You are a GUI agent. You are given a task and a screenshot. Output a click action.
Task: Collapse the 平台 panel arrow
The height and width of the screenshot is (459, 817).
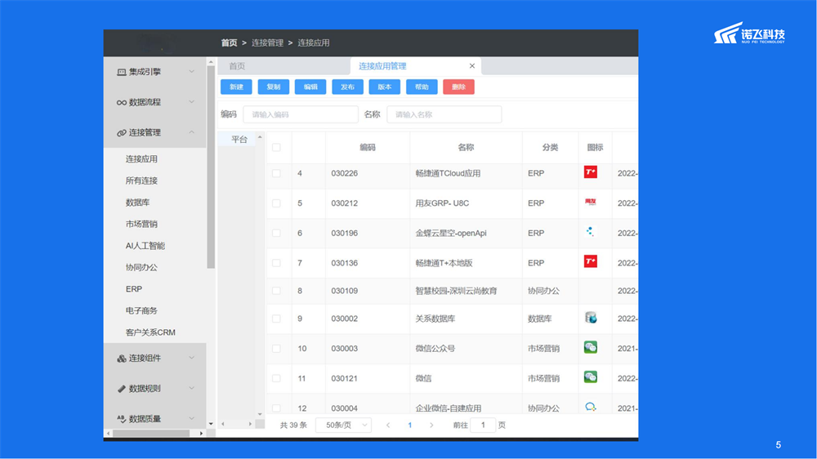[x=260, y=137]
